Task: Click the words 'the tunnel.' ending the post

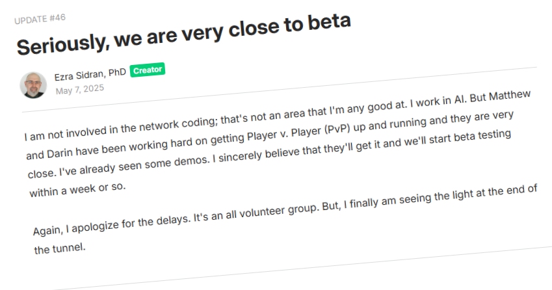Action: (x=60, y=248)
